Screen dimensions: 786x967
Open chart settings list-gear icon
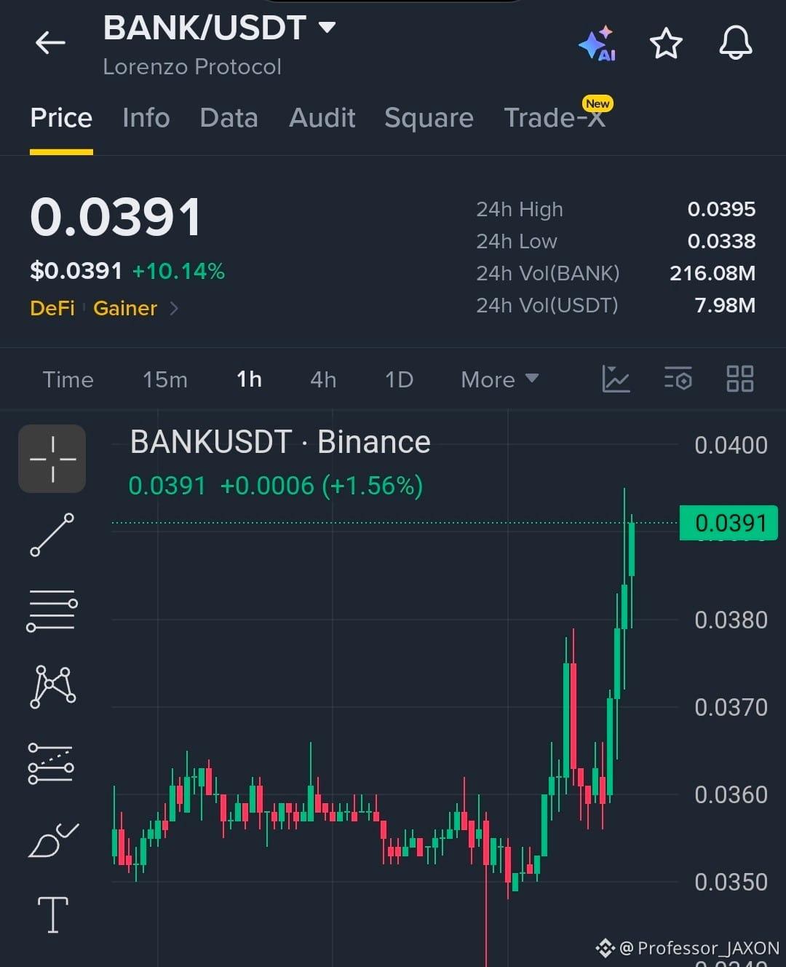coord(678,379)
